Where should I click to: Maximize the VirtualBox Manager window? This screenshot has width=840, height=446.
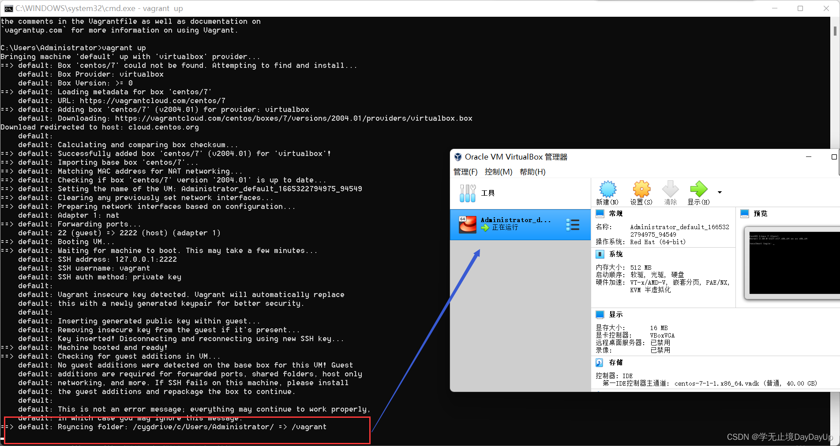pyautogui.click(x=834, y=156)
